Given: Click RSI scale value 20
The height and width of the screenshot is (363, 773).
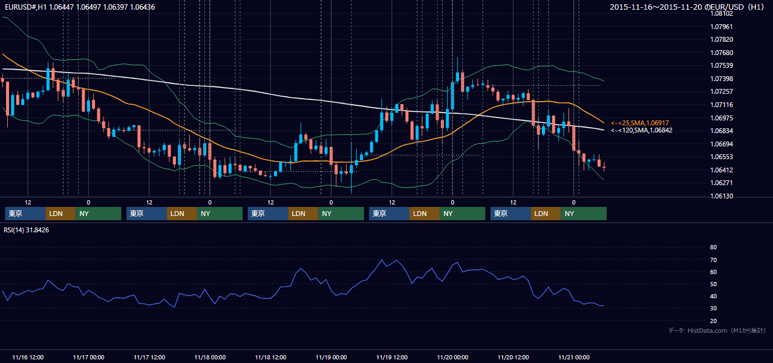Looking at the screenshot, I should click(x=713, y=320).
